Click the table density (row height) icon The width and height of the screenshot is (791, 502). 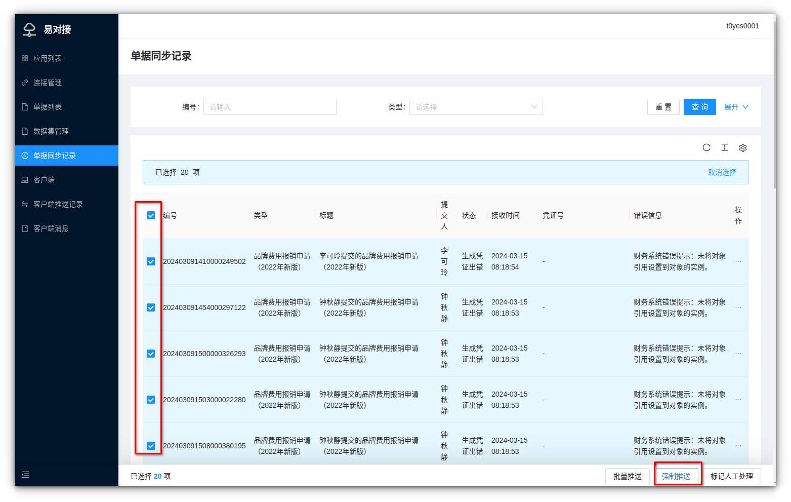[724, 147]
